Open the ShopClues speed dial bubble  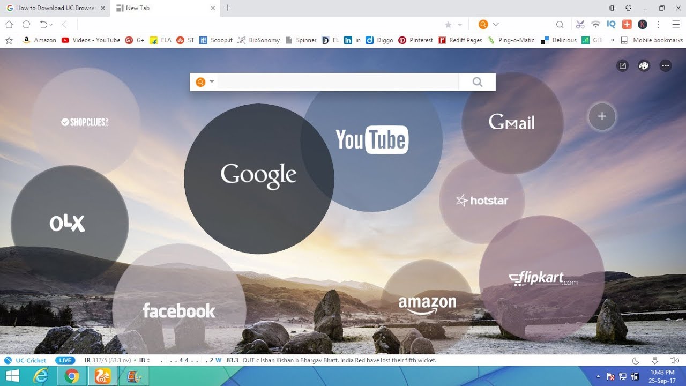(86, 122)
